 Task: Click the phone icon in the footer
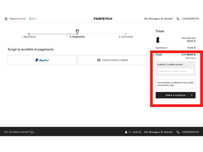(178, 132)
